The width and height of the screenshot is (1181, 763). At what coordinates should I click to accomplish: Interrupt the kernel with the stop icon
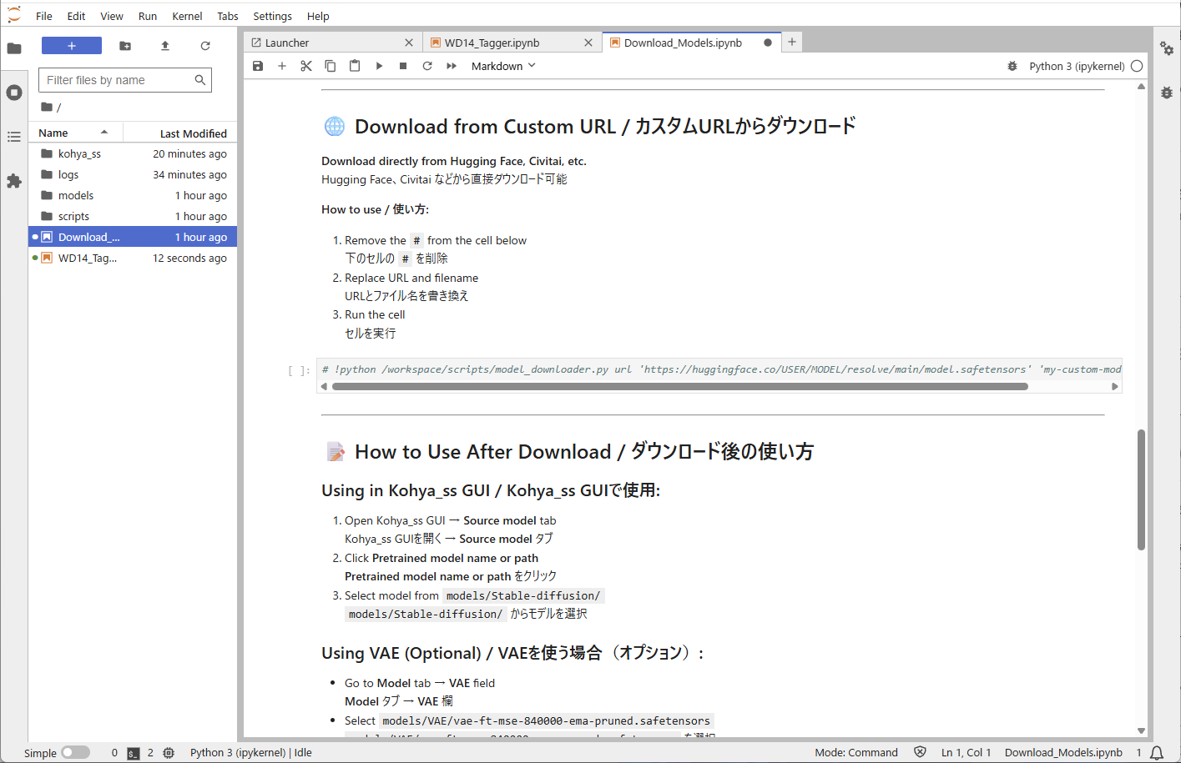click(403, 66)
